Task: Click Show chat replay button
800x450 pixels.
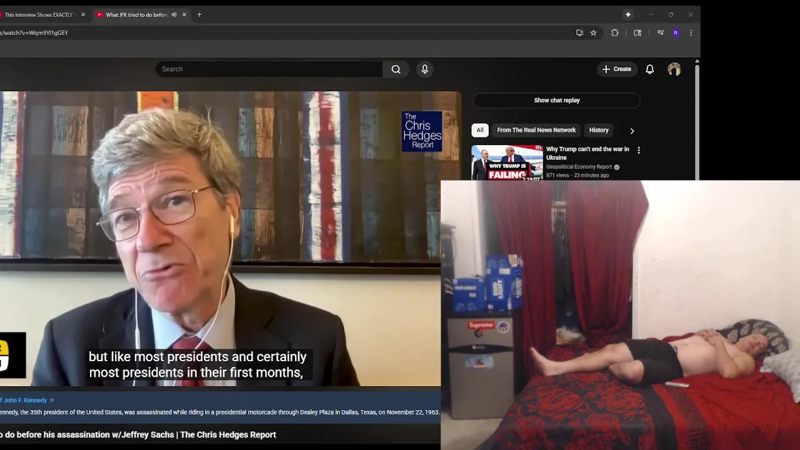Action: (557, 100)
